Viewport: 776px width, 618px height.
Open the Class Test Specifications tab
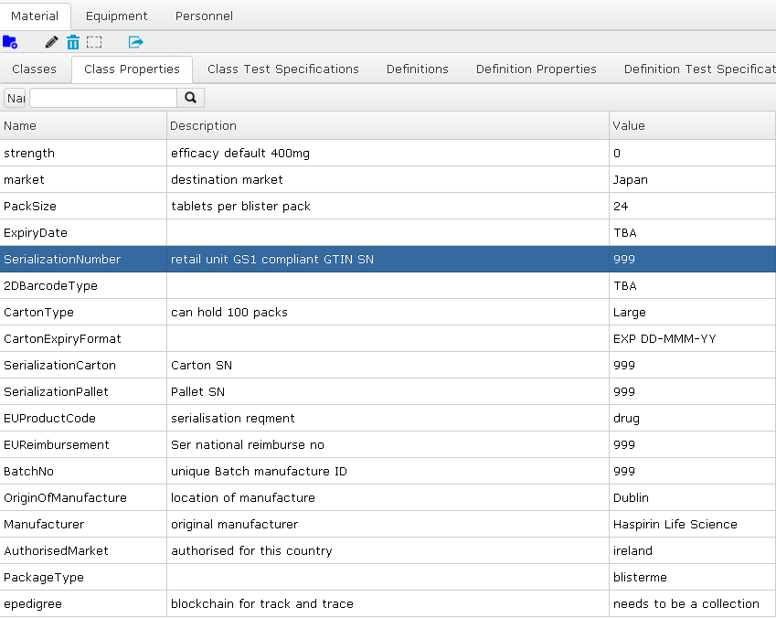(282, 69)
